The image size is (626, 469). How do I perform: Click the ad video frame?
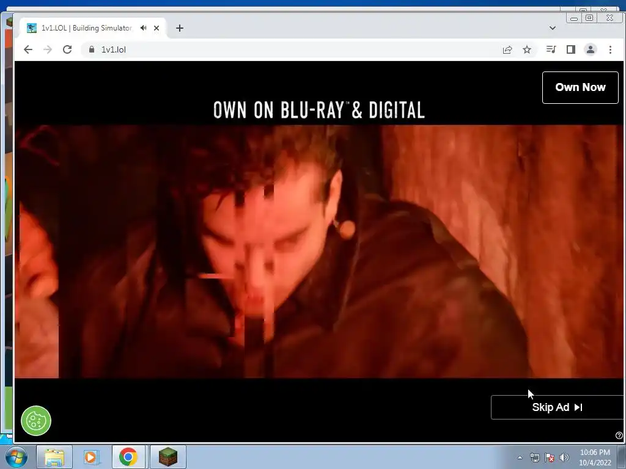coord(319,251)
